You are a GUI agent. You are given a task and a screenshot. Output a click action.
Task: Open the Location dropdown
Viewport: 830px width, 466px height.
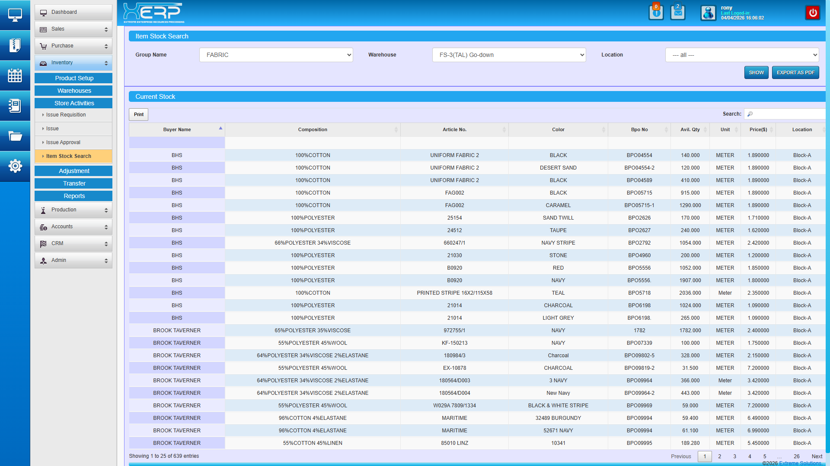pos(742,55)
